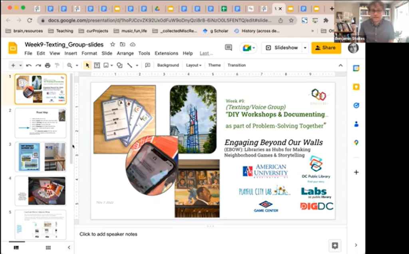Image resolution: width=409 pixels, height=254 pixels.
Task: Open Google Tasks side panel
Action: (356, 106)
